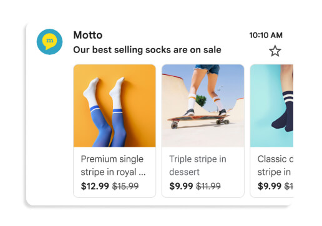Star the Motto email
The image size is (322, 226).
point(275,51)
